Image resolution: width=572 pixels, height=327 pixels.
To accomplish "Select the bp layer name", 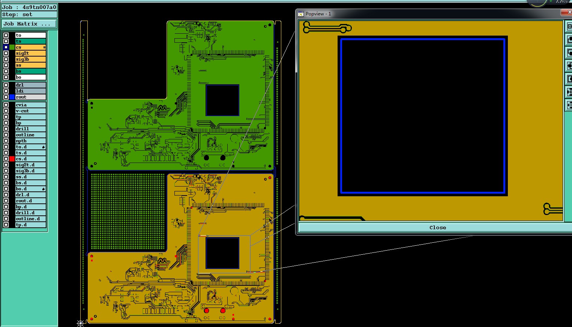I will [x=30, y=123].
